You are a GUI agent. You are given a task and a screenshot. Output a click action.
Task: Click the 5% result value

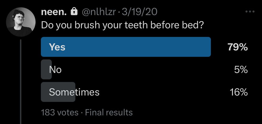241,70
